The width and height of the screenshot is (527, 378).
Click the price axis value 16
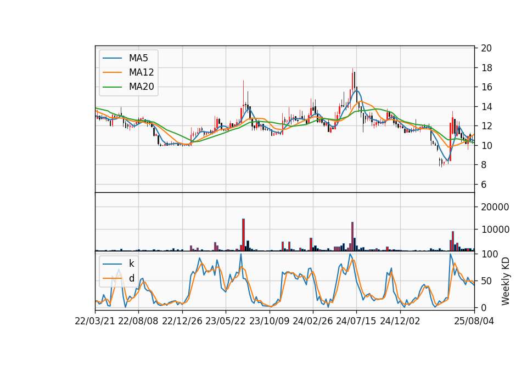click(486, 87)
